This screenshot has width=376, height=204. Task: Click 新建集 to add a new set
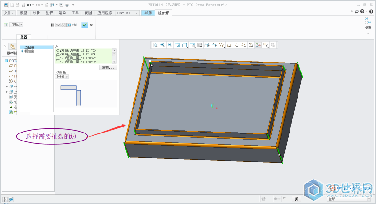pyautogui.click(x=29, y=51)
